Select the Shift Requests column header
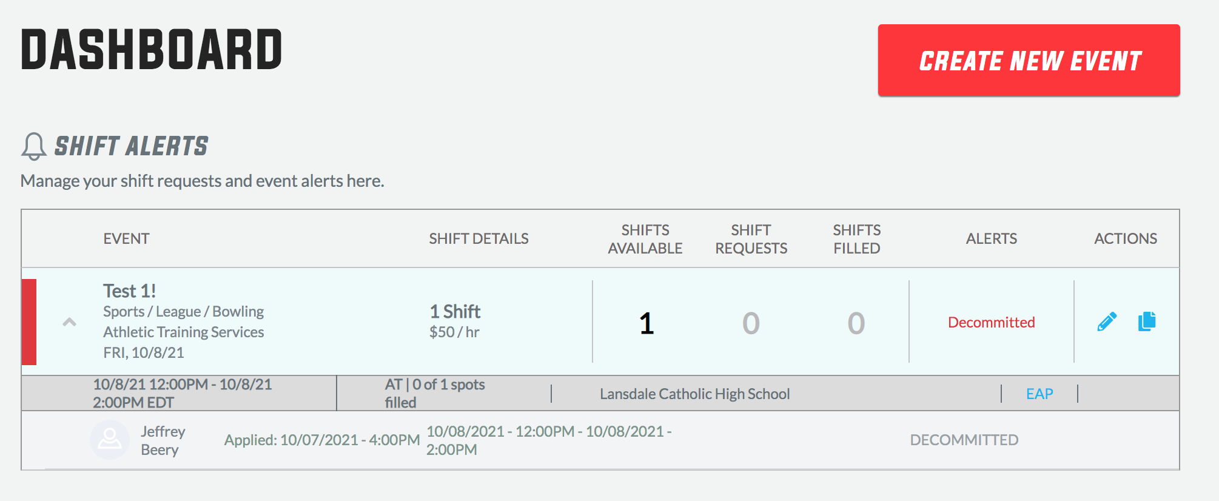Viewport: 1219px width, 501px height. pyautogui.click(x=751, y=239)
